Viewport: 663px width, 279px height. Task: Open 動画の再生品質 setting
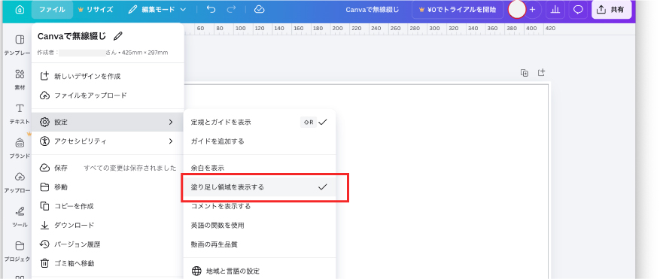tap(259, 244)
